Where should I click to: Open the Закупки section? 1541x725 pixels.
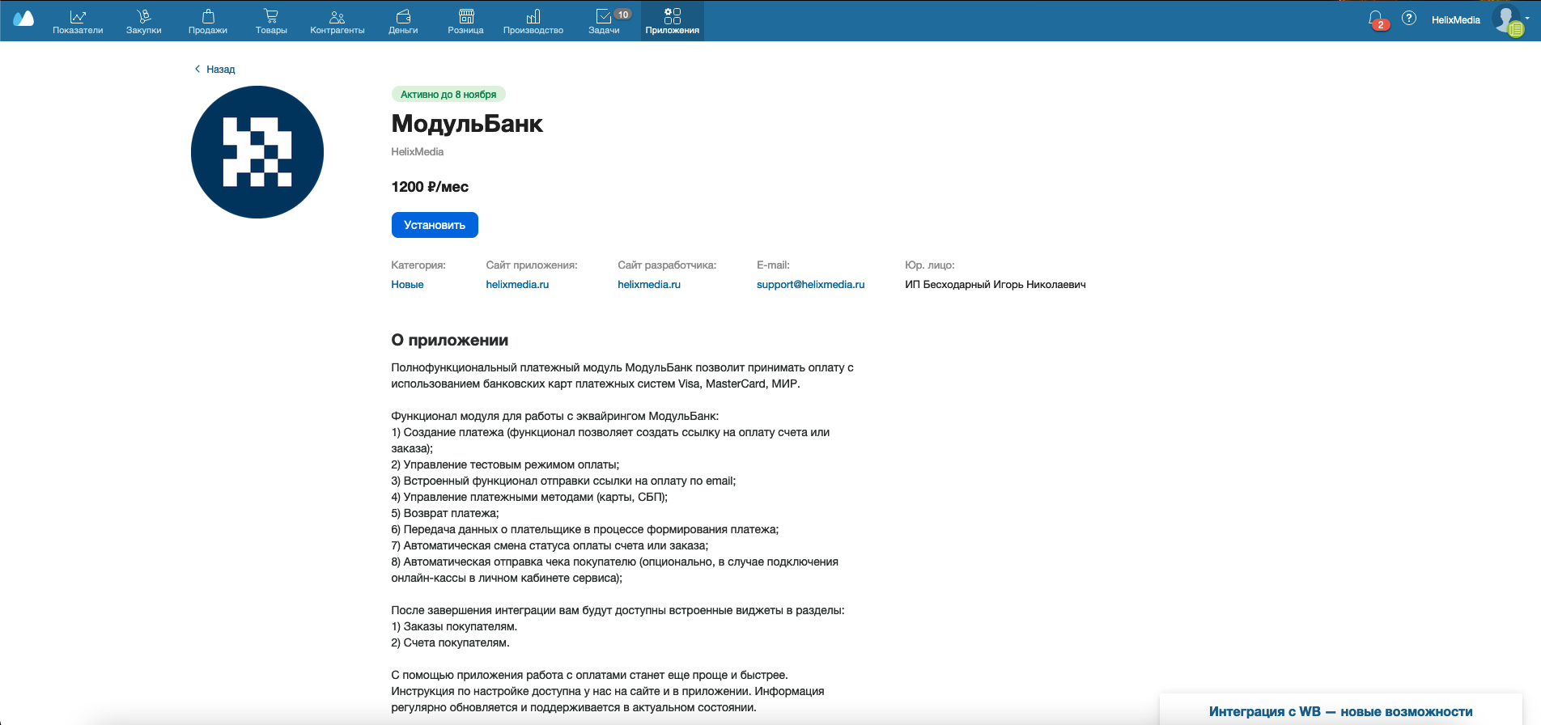tap(143, 22)
